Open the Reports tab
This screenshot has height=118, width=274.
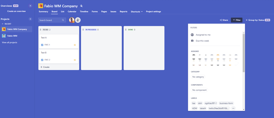123,12
